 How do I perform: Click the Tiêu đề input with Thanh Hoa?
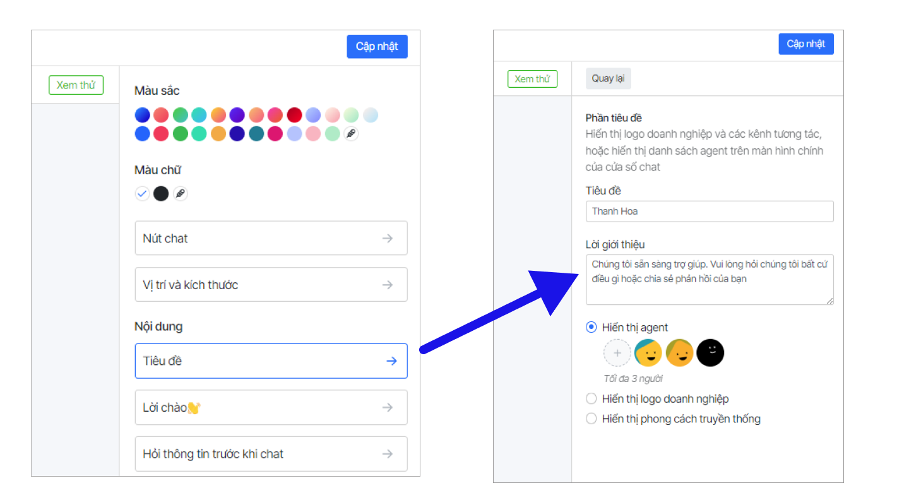click(709, 212)
